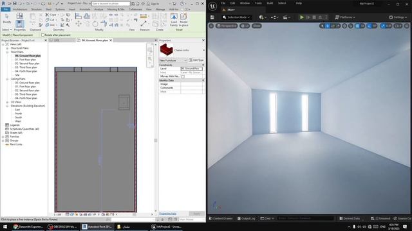Click the Rotate tool in the Modify panel

95,24
